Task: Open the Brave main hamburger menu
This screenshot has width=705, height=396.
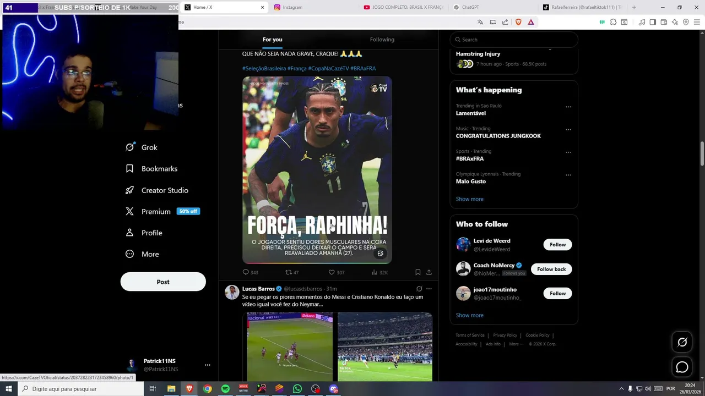Action: coord(697,22)
